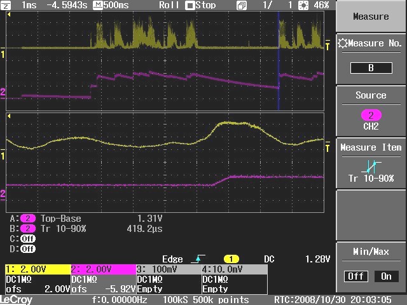Screen dimensions: 407x305
Task: Click the trigger level T marker on lower graph
Action: coord(328,147)
